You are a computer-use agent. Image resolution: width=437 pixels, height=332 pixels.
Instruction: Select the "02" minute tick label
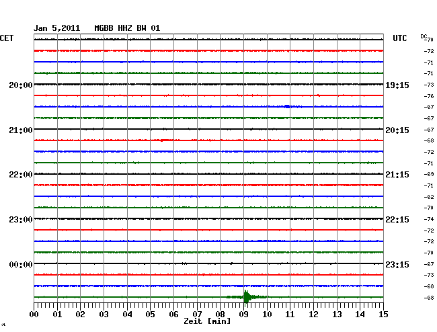(80, 314)
